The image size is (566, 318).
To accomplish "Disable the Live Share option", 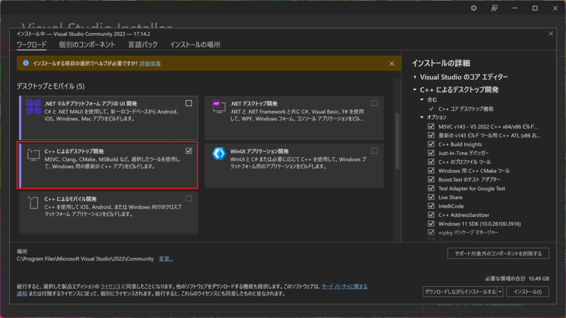I will pyautogui.click(x=431, y=197).
